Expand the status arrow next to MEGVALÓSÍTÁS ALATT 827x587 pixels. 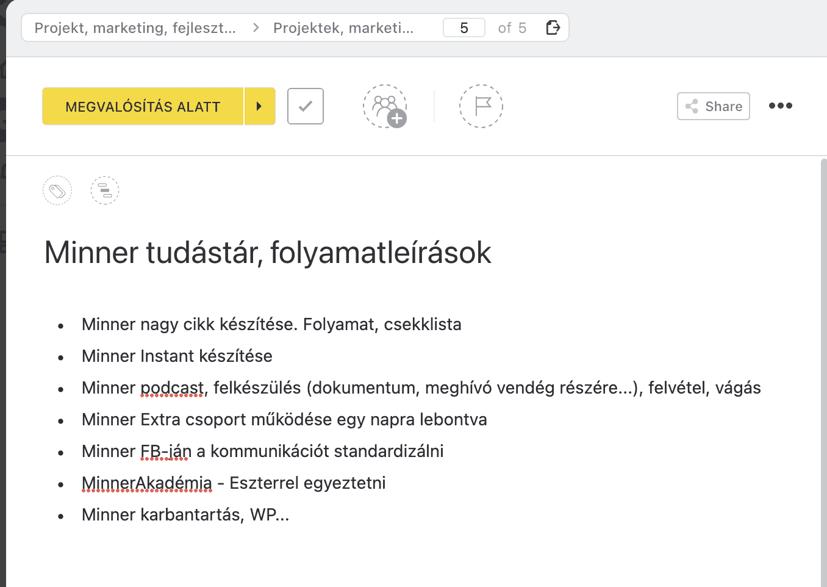[259, 106]
